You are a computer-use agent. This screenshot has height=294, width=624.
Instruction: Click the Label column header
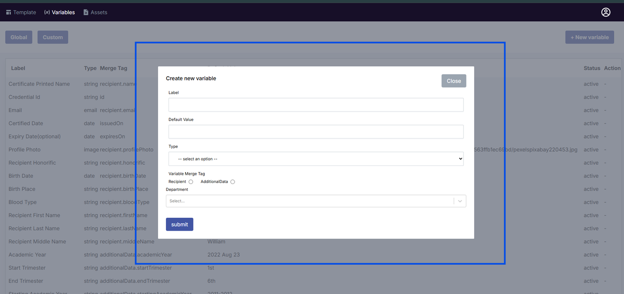[18, 68]
